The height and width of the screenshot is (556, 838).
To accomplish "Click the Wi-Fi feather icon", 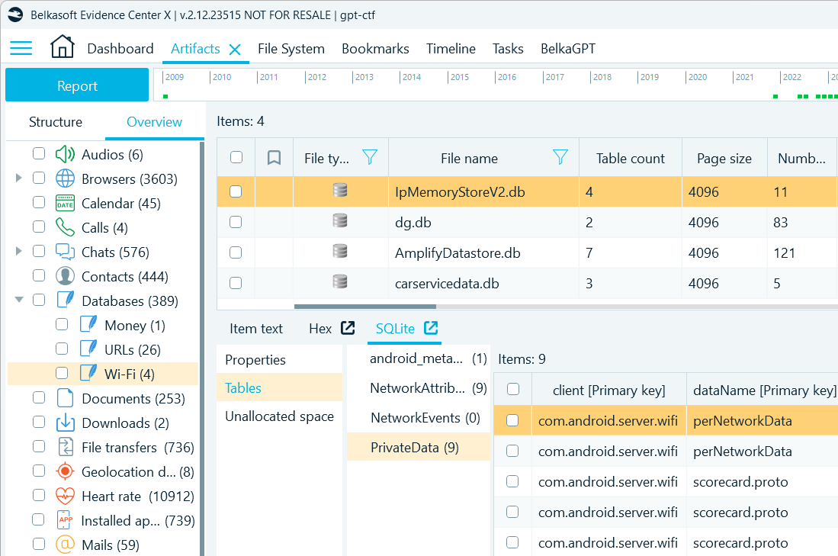I will pyautogui.click(x=88, y=373).
